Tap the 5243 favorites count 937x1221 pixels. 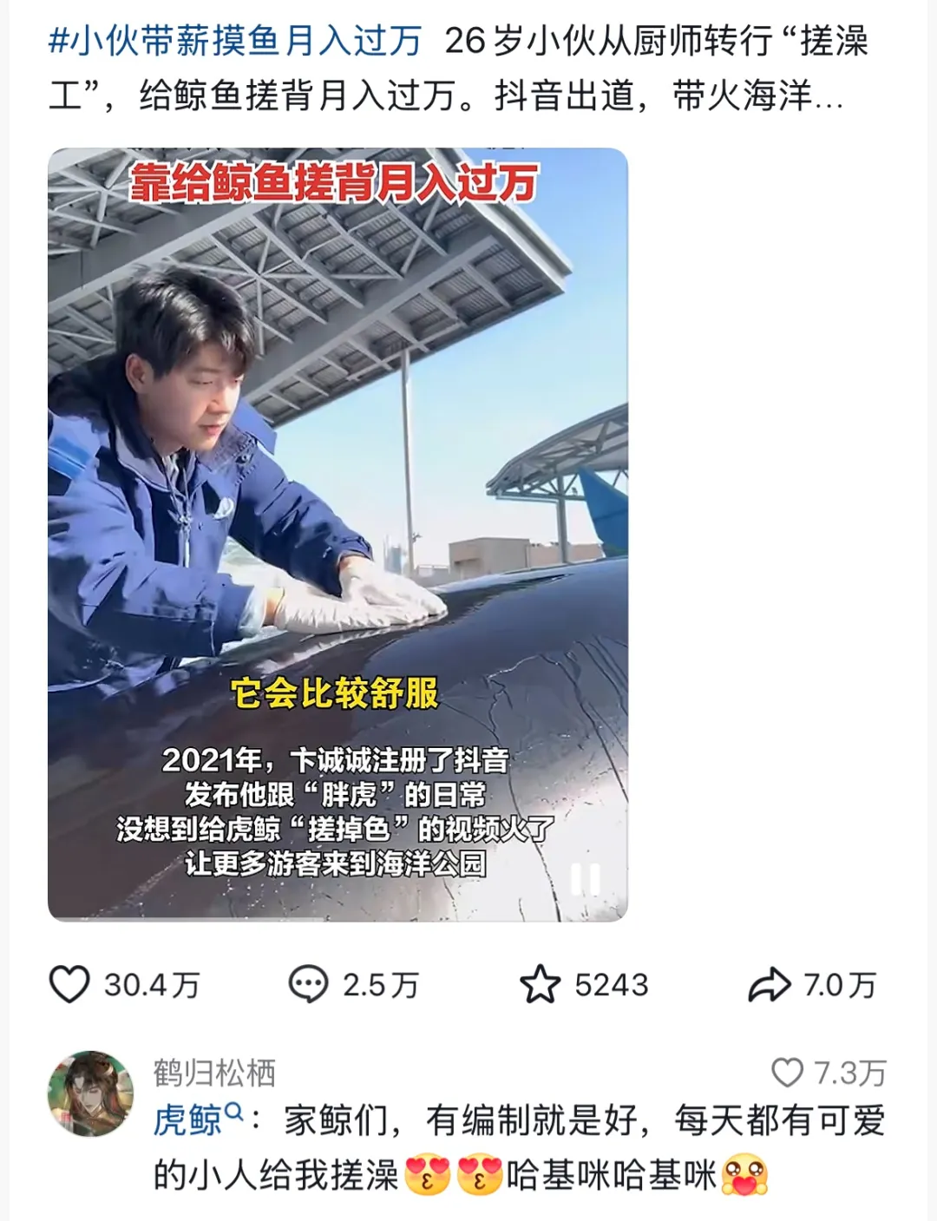(x=612, y=985)
